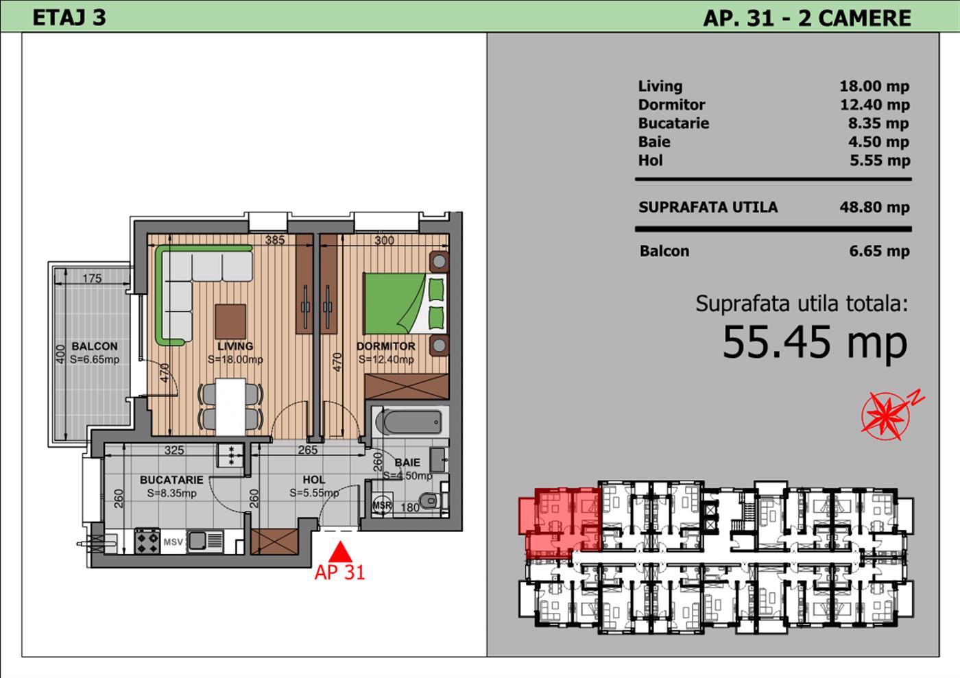Select the green bed in the dormitor
Viewport: 960px width, 678px height.
[402, 300]
